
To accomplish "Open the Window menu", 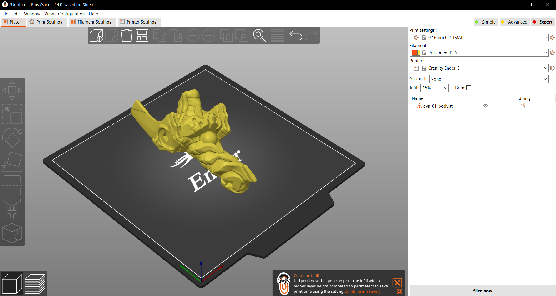I will point(32,14).
